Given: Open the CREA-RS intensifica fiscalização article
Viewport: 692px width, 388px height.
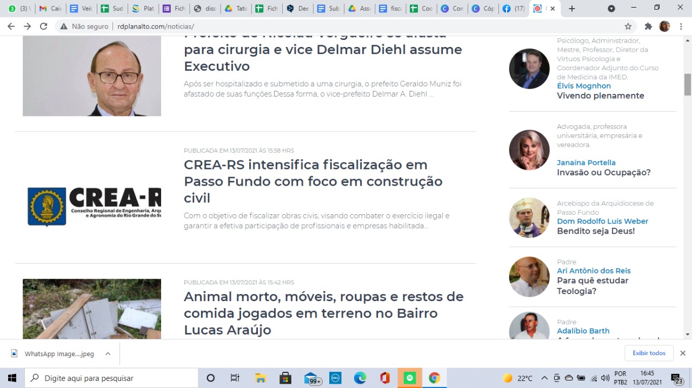Looking at the screenshot, I should 313,181.
